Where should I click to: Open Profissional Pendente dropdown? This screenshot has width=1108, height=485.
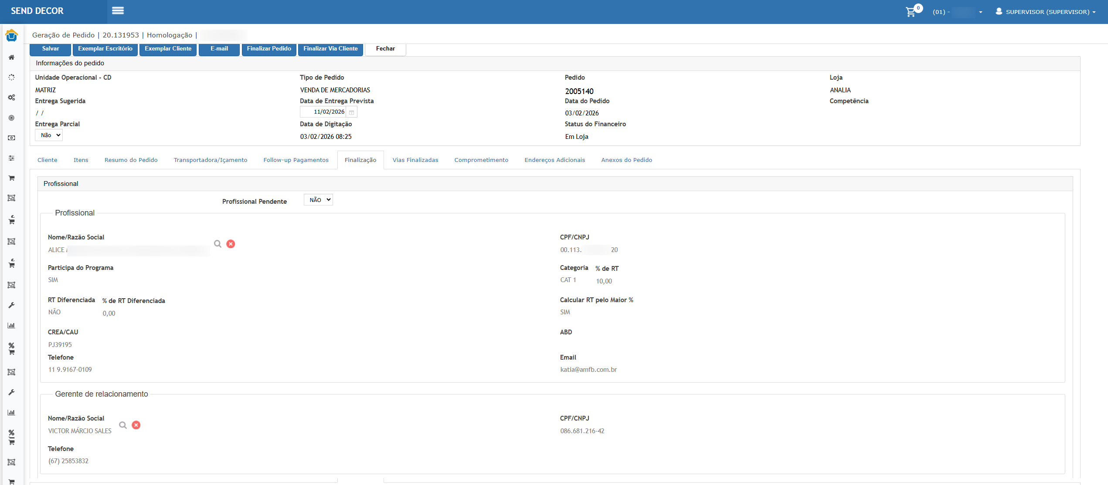[x=318, y=200]
